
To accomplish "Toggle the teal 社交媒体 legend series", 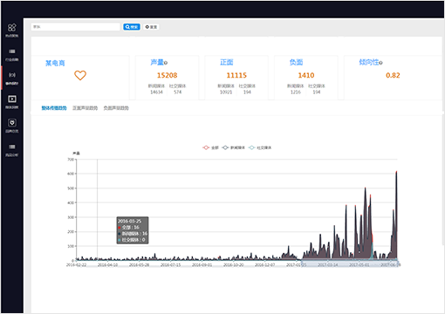I will (x=260, y=147).
